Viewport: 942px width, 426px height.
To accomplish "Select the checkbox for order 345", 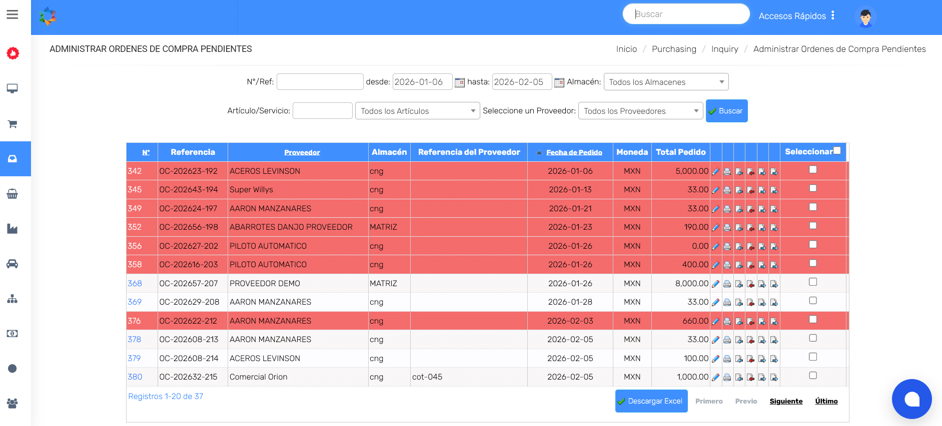I will click(813, 188).
